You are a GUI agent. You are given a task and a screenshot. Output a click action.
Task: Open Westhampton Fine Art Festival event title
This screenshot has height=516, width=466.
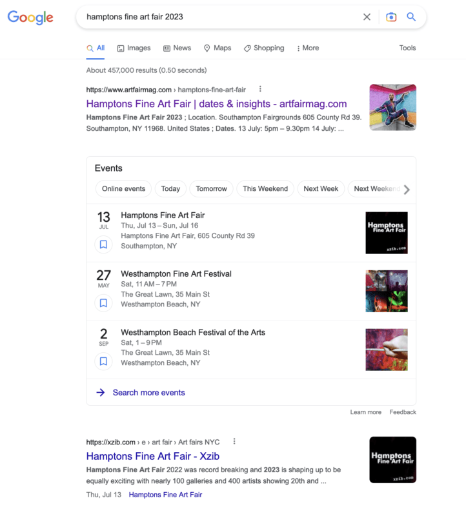tap(176, 273)
